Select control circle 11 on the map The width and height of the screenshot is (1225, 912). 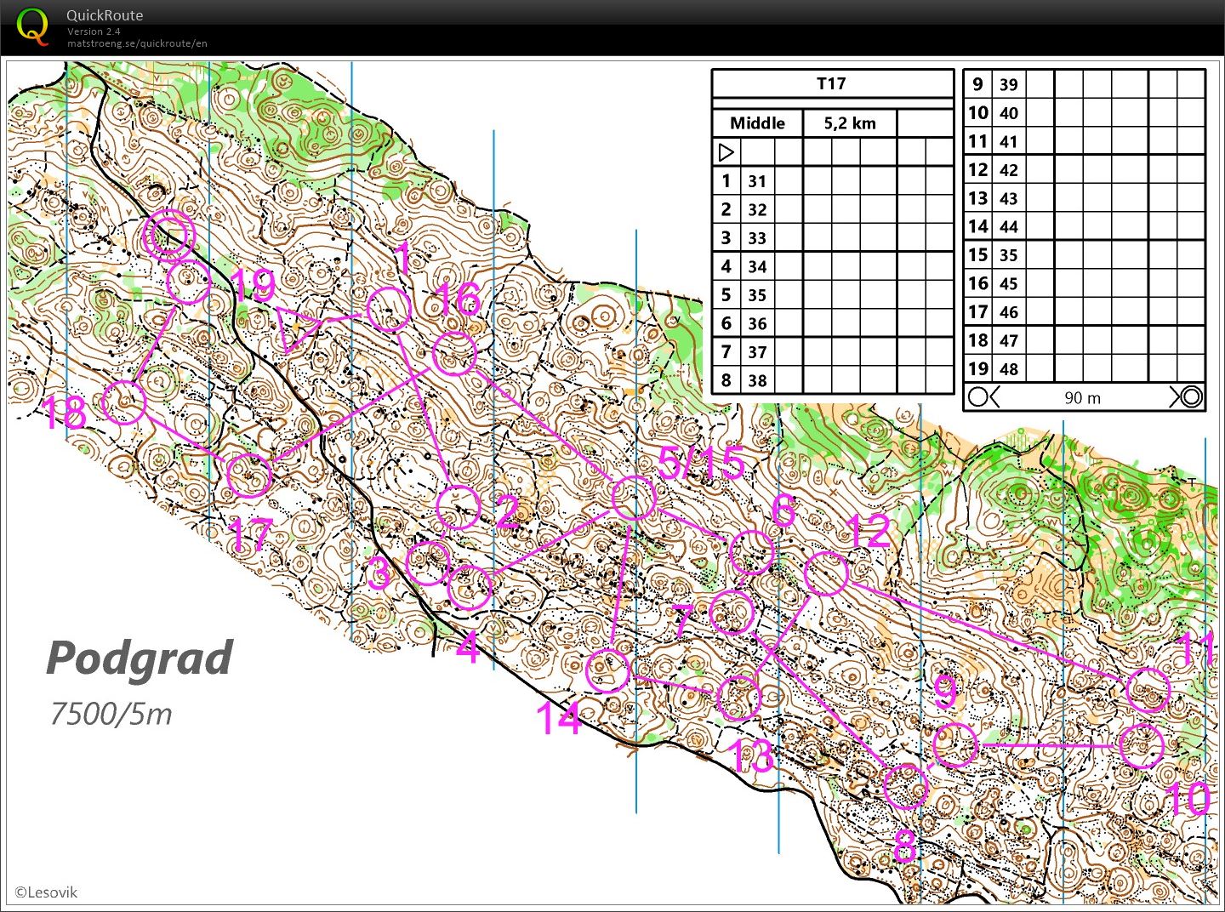tap(1148, 689)
